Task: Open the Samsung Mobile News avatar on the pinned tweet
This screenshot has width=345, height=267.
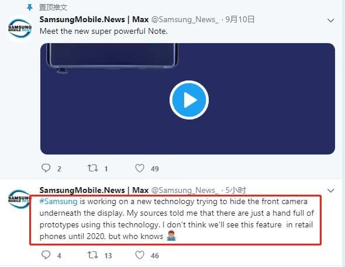Action: [x=20, y=29]
